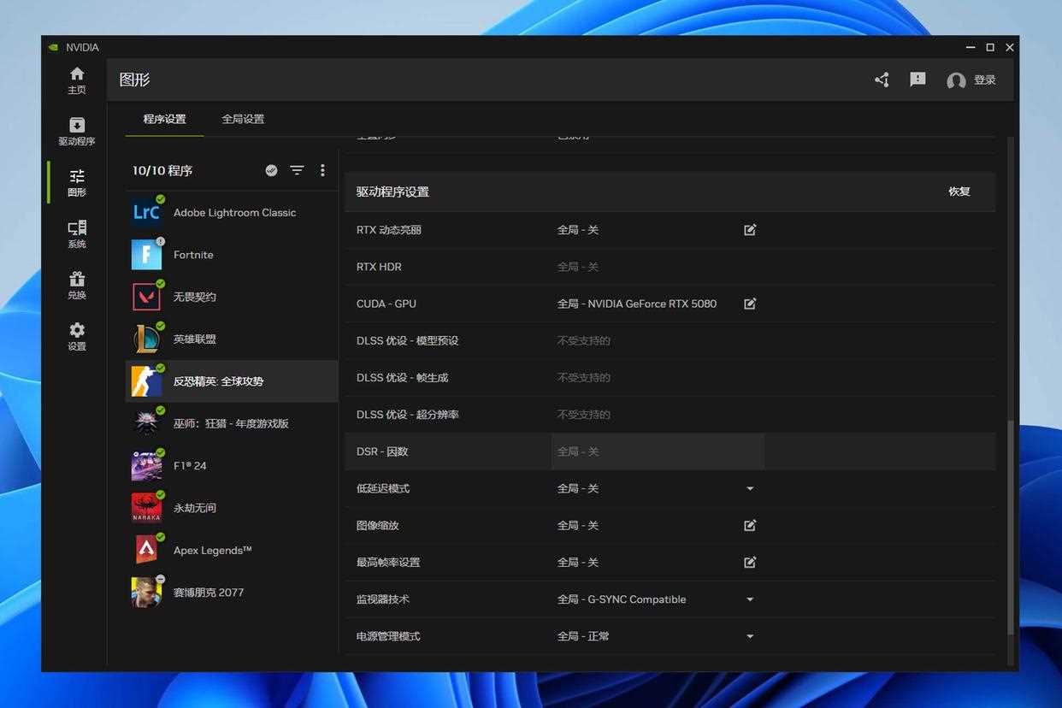
Task: Click the share icon in header
Action: (x=882, y=80)
